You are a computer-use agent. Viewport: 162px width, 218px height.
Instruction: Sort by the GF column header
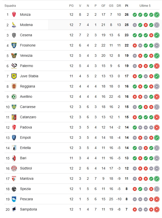(x=103, y=6)
